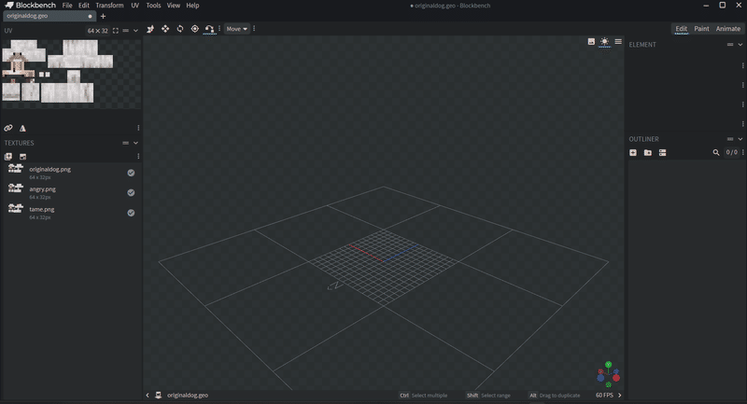Close originaldog.geo tab via unsaved dot
Viewport: 747px width, 404px height.
pyautogui.click(x=90, y=16)
